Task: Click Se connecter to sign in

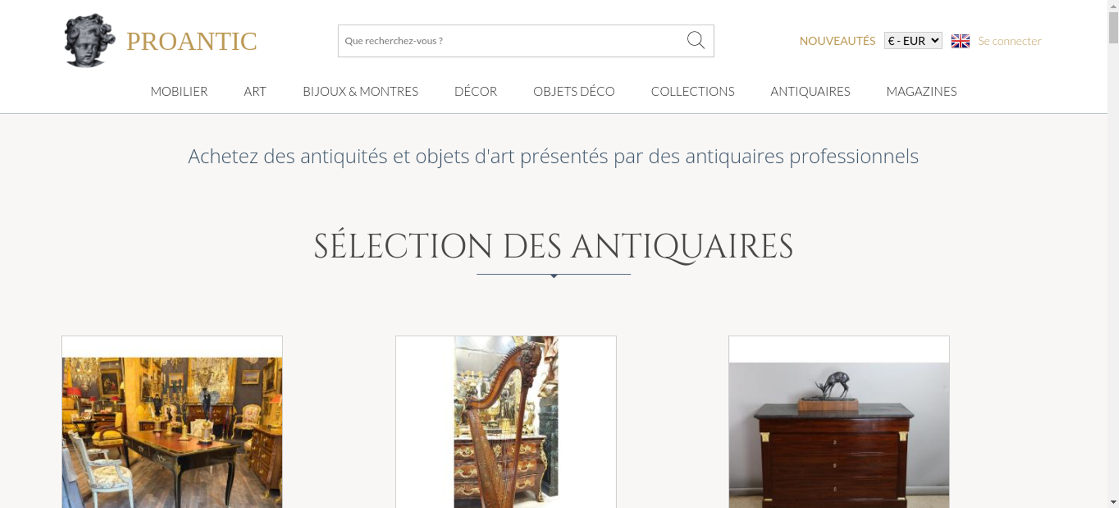Action: (x=1009, y=41)
